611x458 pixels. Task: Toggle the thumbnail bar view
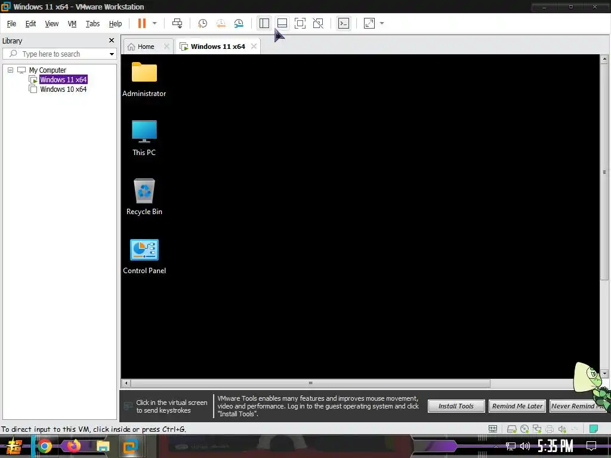(282, 23)
